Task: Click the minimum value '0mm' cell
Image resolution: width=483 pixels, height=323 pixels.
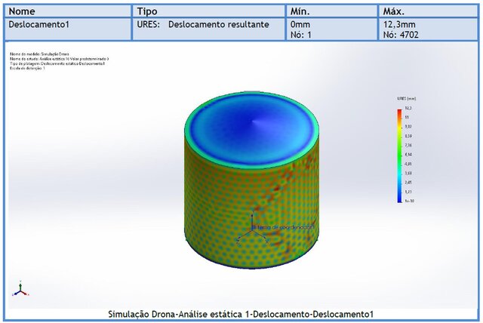Action: 300,24
